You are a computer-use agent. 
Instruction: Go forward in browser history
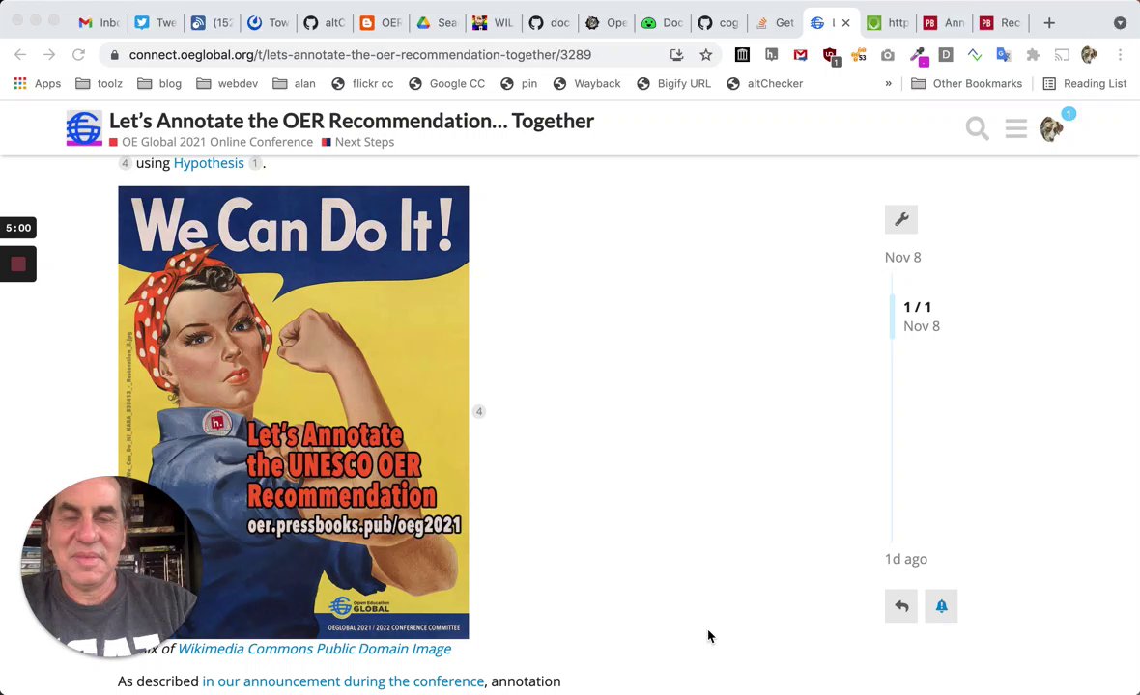click(x=48, y=54)
